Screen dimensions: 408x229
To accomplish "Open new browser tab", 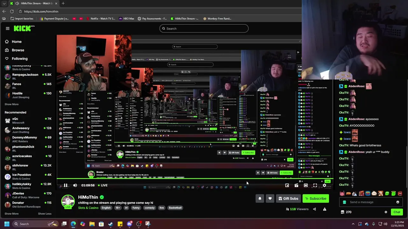I will click(63, 3).
